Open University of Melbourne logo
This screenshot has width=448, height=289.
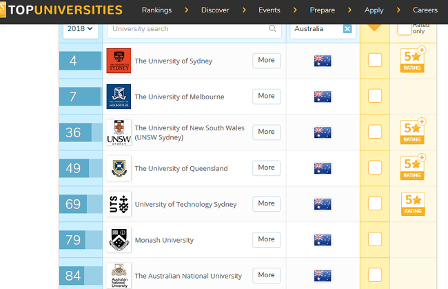click(x=119, y=97)
